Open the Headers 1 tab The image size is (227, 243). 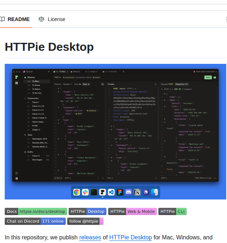tap(68, 84)
